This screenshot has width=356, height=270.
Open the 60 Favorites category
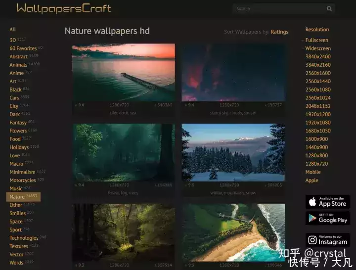[23, 48]
